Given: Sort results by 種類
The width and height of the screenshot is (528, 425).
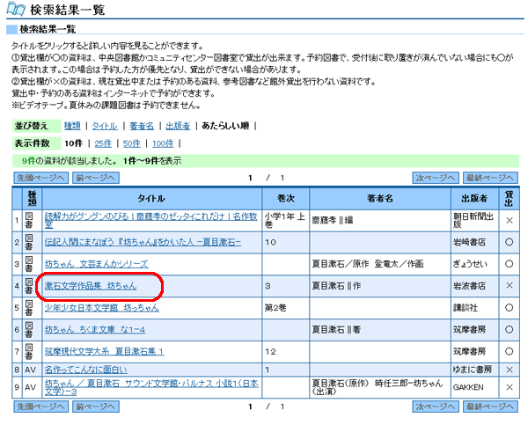Looking at the screenshot, I should click(72, 126).
